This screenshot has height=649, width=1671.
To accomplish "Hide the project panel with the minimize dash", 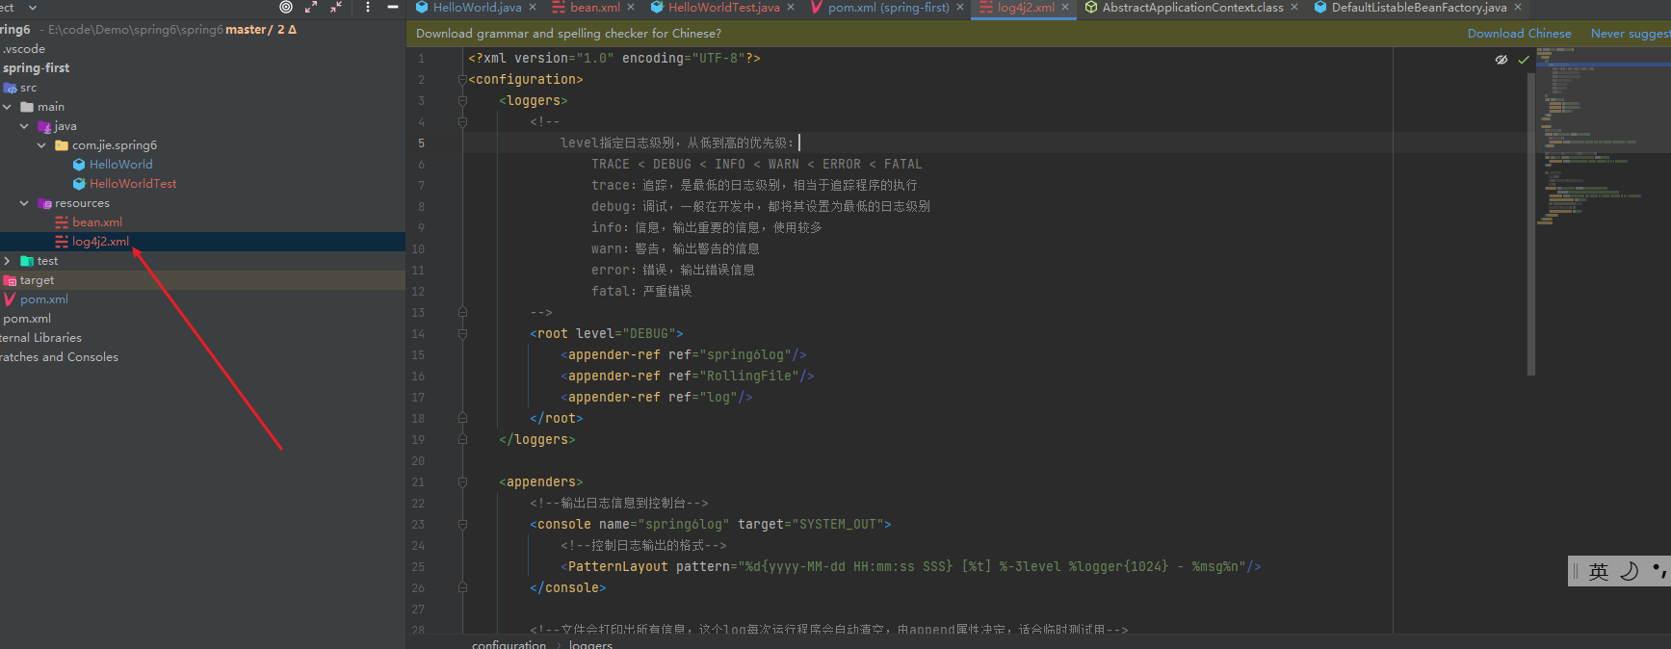I will (393, 7).
